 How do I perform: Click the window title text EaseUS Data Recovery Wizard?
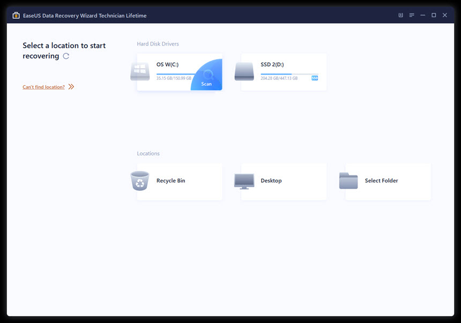pyautogui.click(x=85, y=16)
